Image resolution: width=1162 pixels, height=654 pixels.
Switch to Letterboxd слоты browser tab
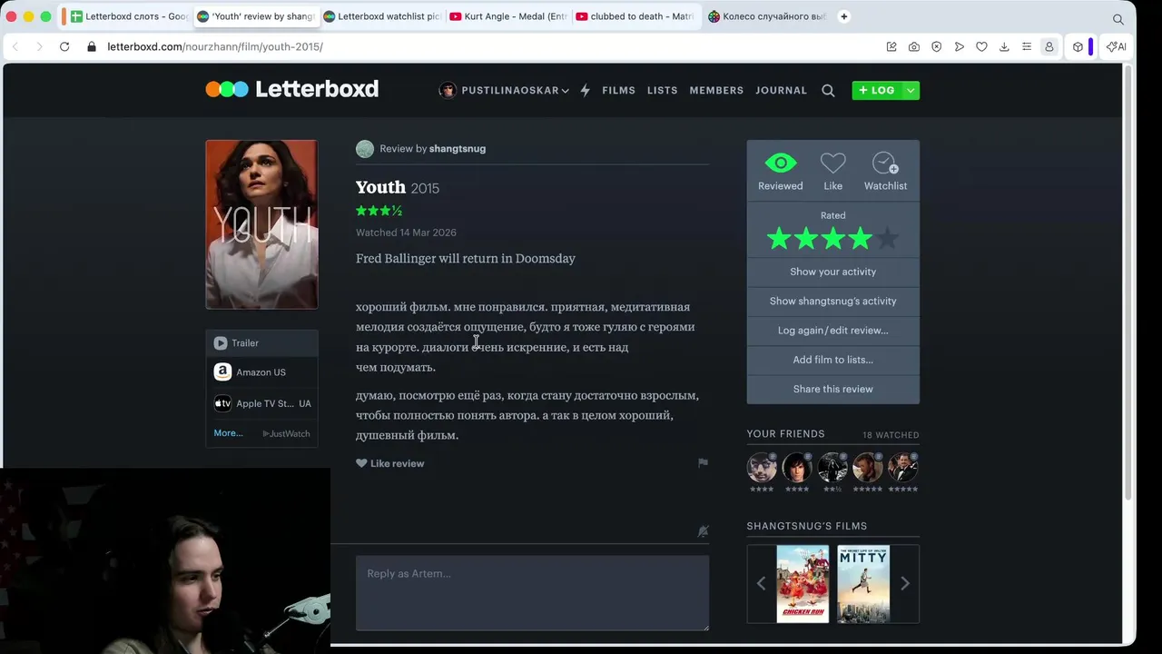click(129, 16)
